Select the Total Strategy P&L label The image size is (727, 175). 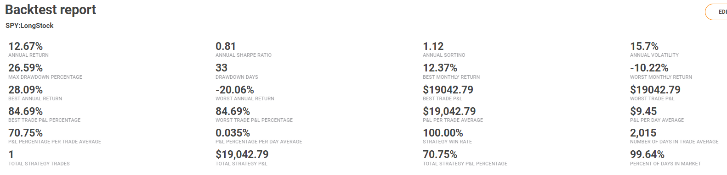(x=241, y=164)
